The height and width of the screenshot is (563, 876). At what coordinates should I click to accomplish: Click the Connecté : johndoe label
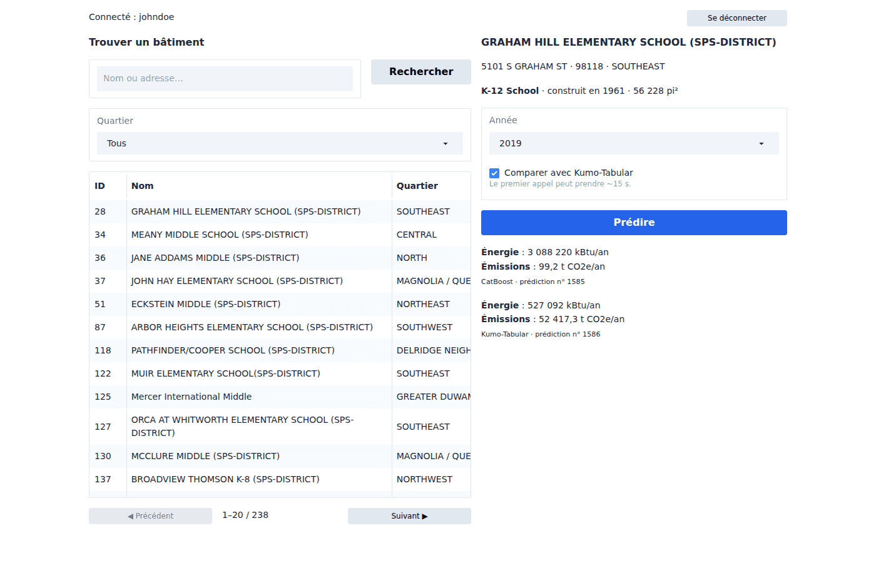tap(131, 17)
